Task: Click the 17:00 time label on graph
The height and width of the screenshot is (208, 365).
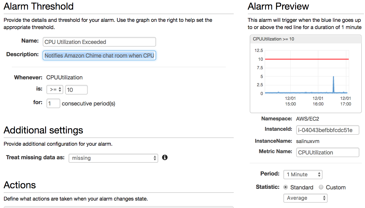Action: tap(346, 104)
